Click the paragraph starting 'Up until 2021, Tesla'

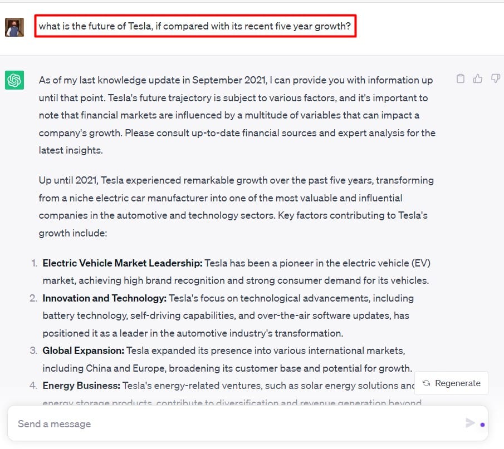tap(236, 206)
